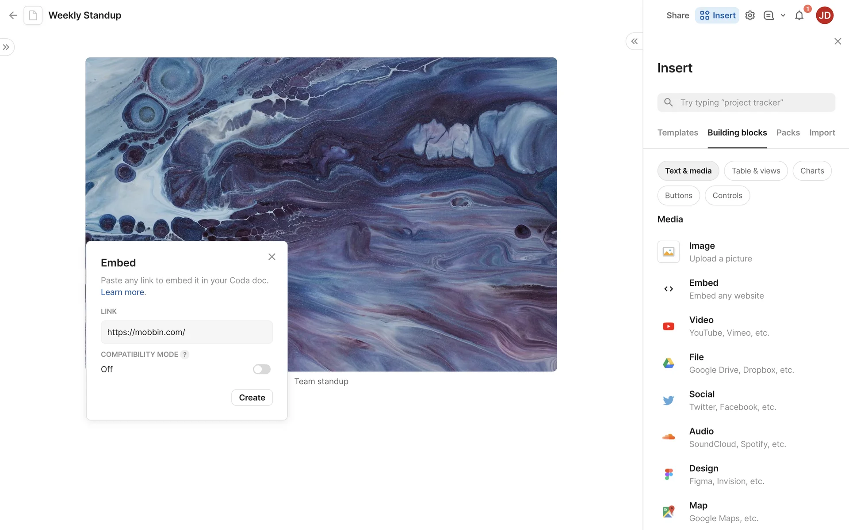Select the YouTube Video icon
The width and height of the screenshot is (849, 530).
click(668, 326)
